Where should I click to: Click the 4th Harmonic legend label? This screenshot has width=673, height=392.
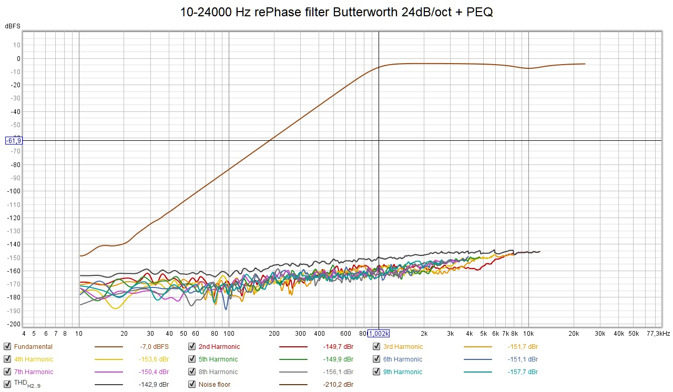(34, 359)
